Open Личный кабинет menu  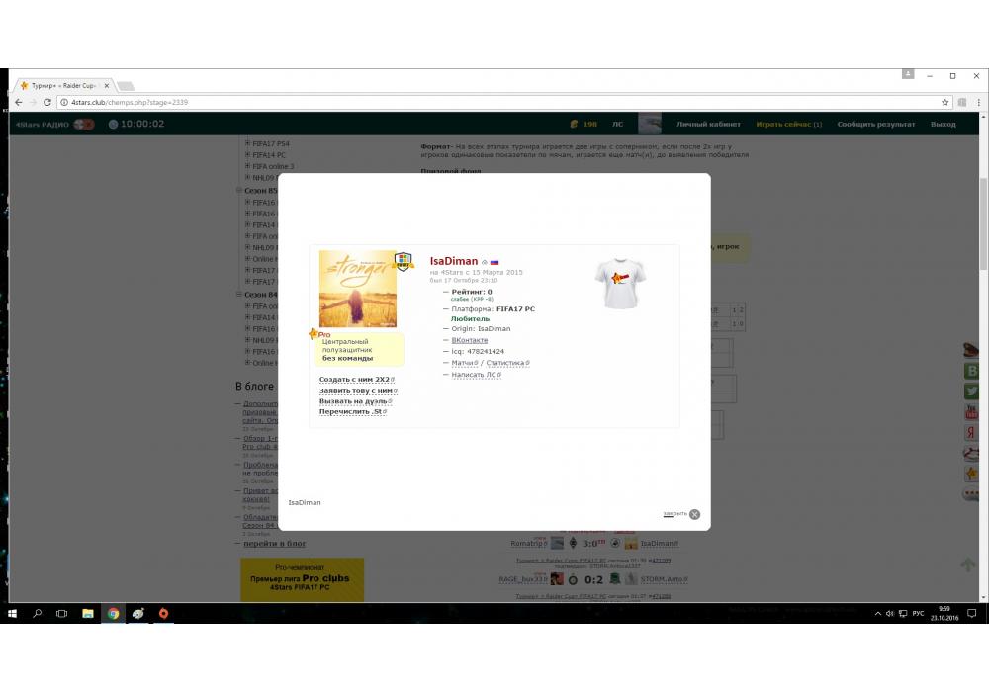pyautogui.click(x=708, y=125)
